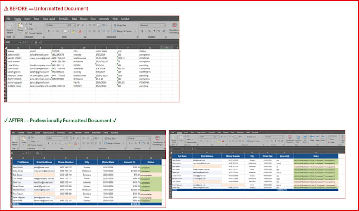Image resolution: width=359 pixels, height=211 pixels.
Task: Select Format Painter in BEFORE spreadsheet
Action: click(x=34, y=33)
